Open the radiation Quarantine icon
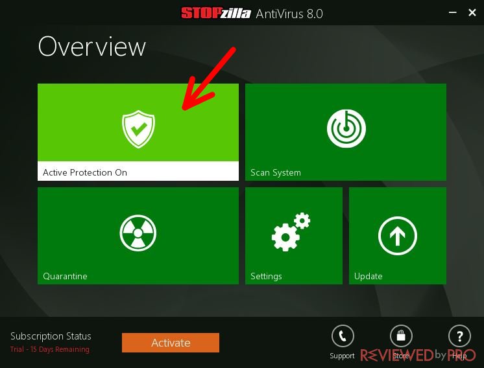The image size is (484, 368). [x=138, y=233]
